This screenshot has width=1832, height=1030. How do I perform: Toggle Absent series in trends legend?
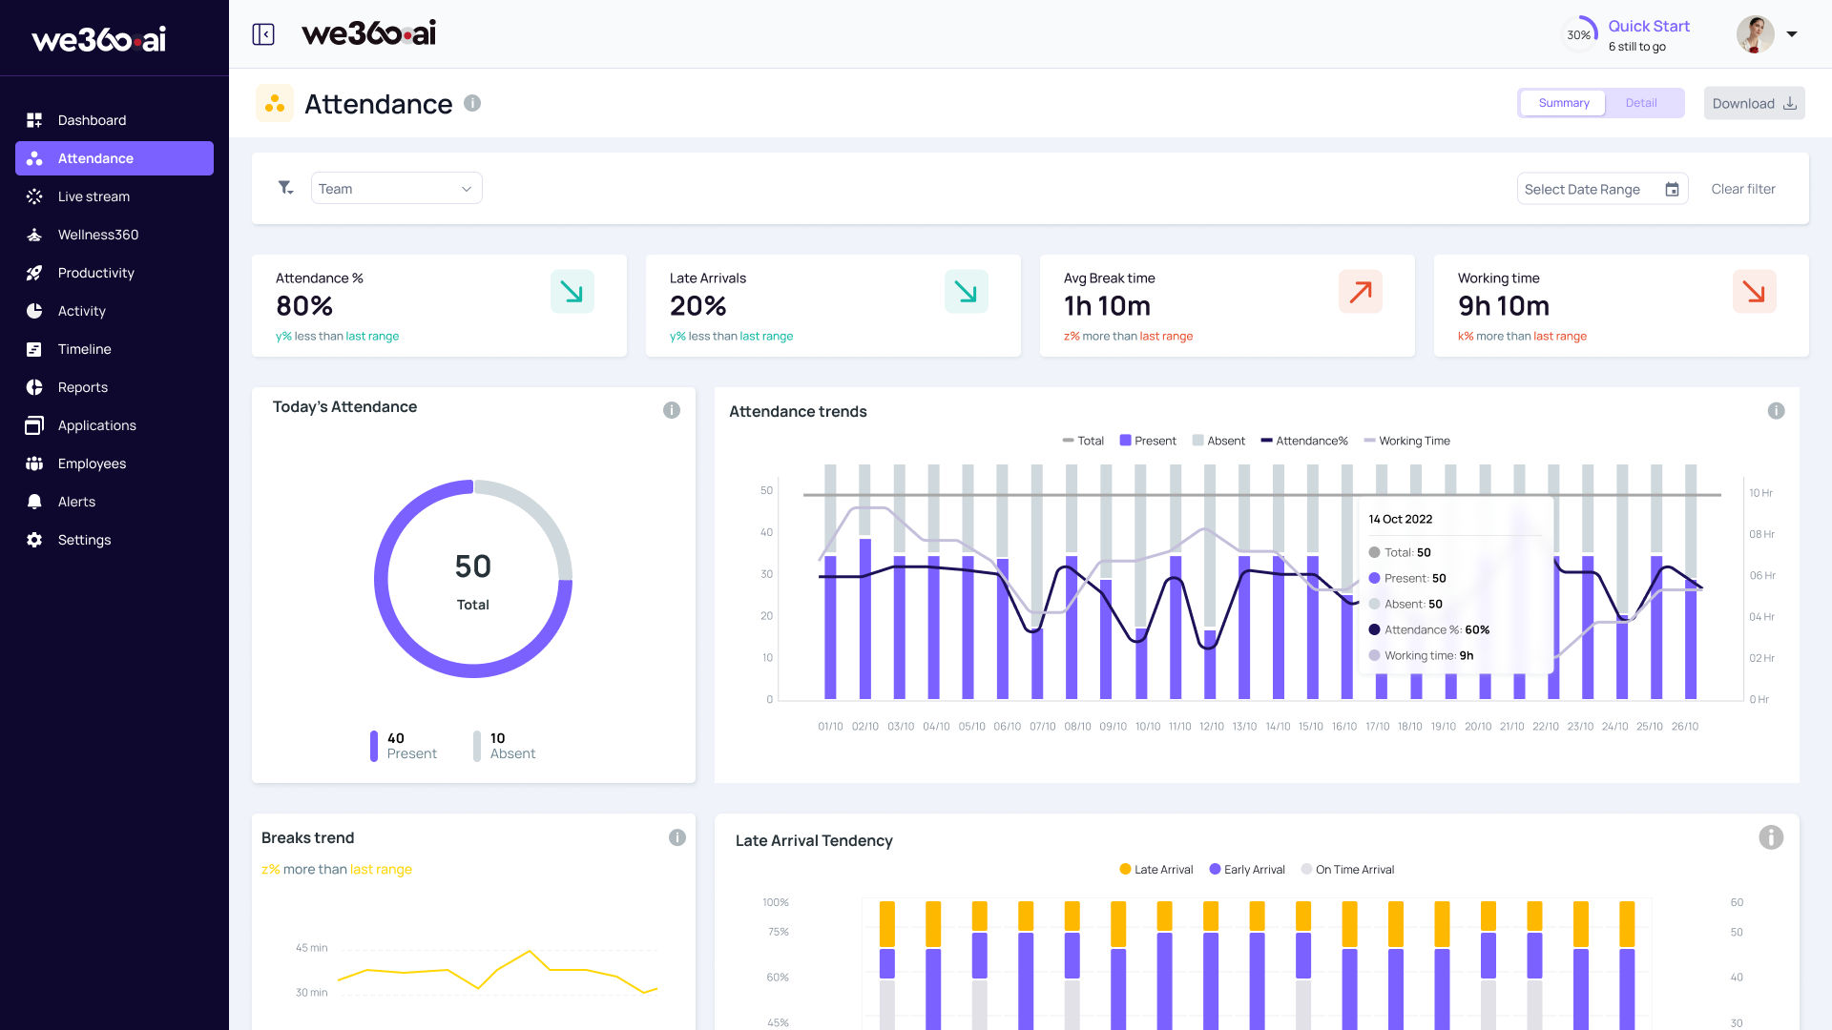[x=1218, y=441]
